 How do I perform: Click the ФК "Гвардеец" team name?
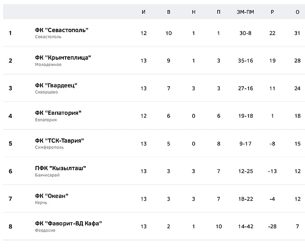coord(56,86)
